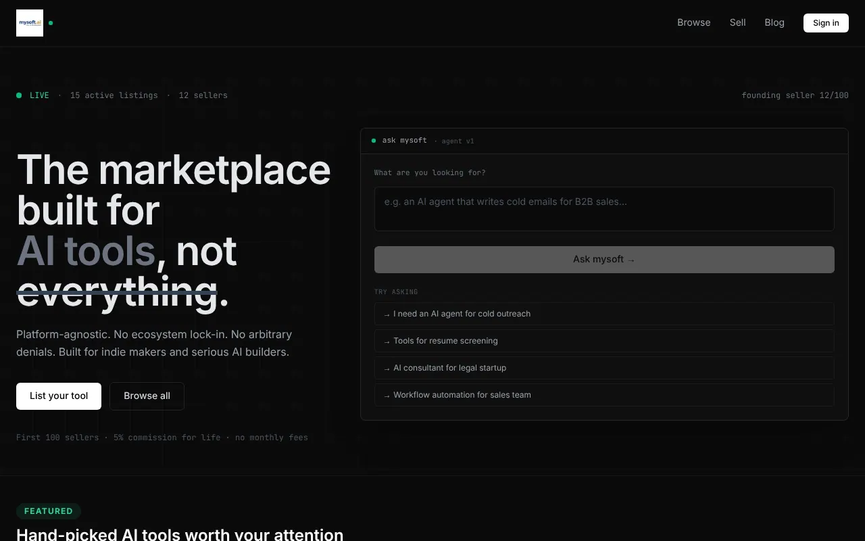
Task: Click 'First 100 sellers' commission note
Action: 162,438
